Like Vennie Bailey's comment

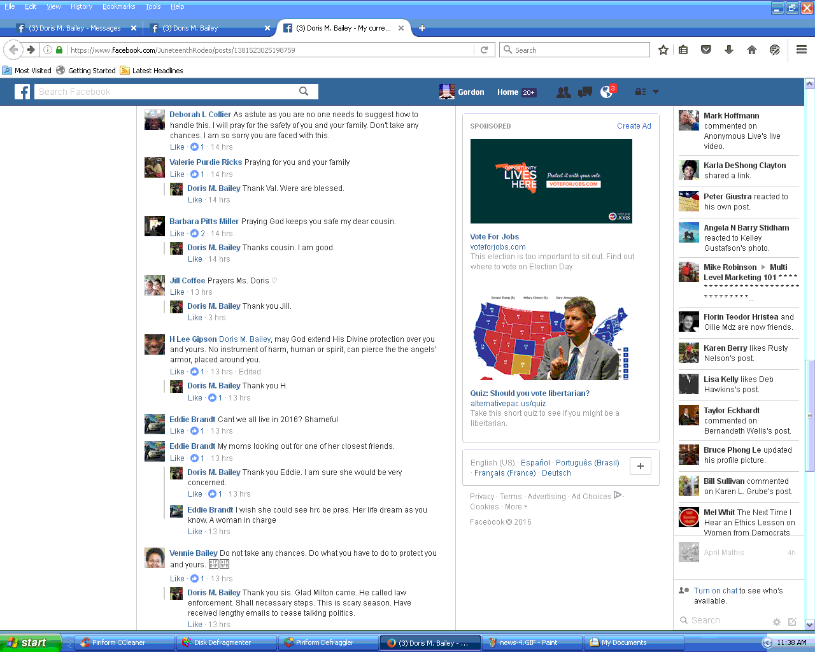tap(177, 579)
